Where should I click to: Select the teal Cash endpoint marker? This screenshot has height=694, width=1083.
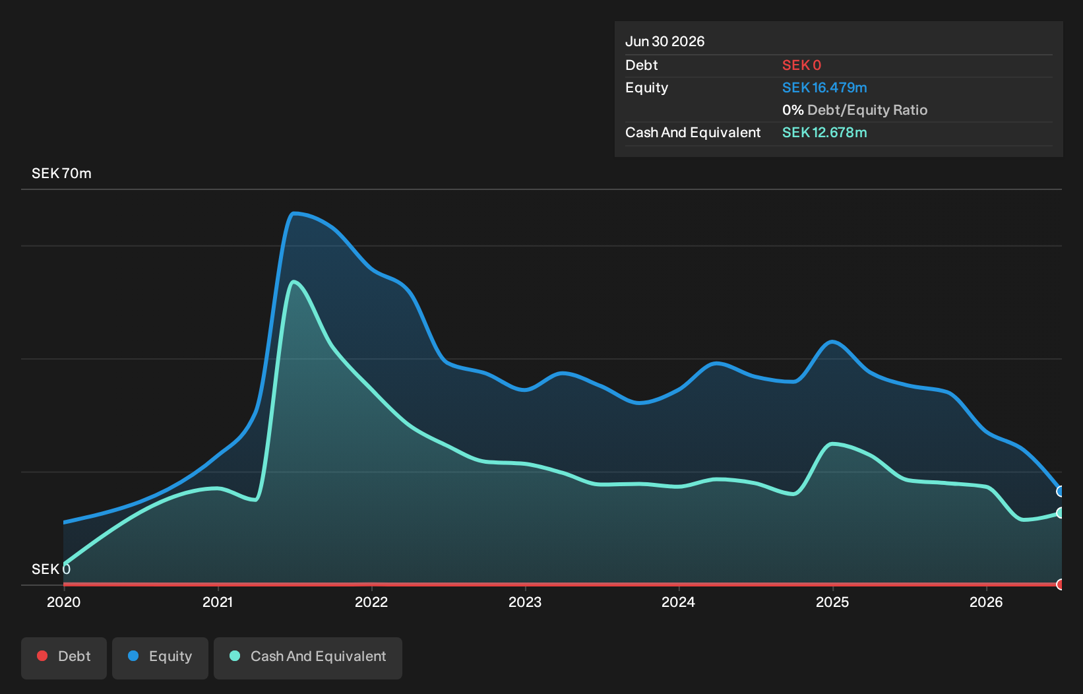1061,513
